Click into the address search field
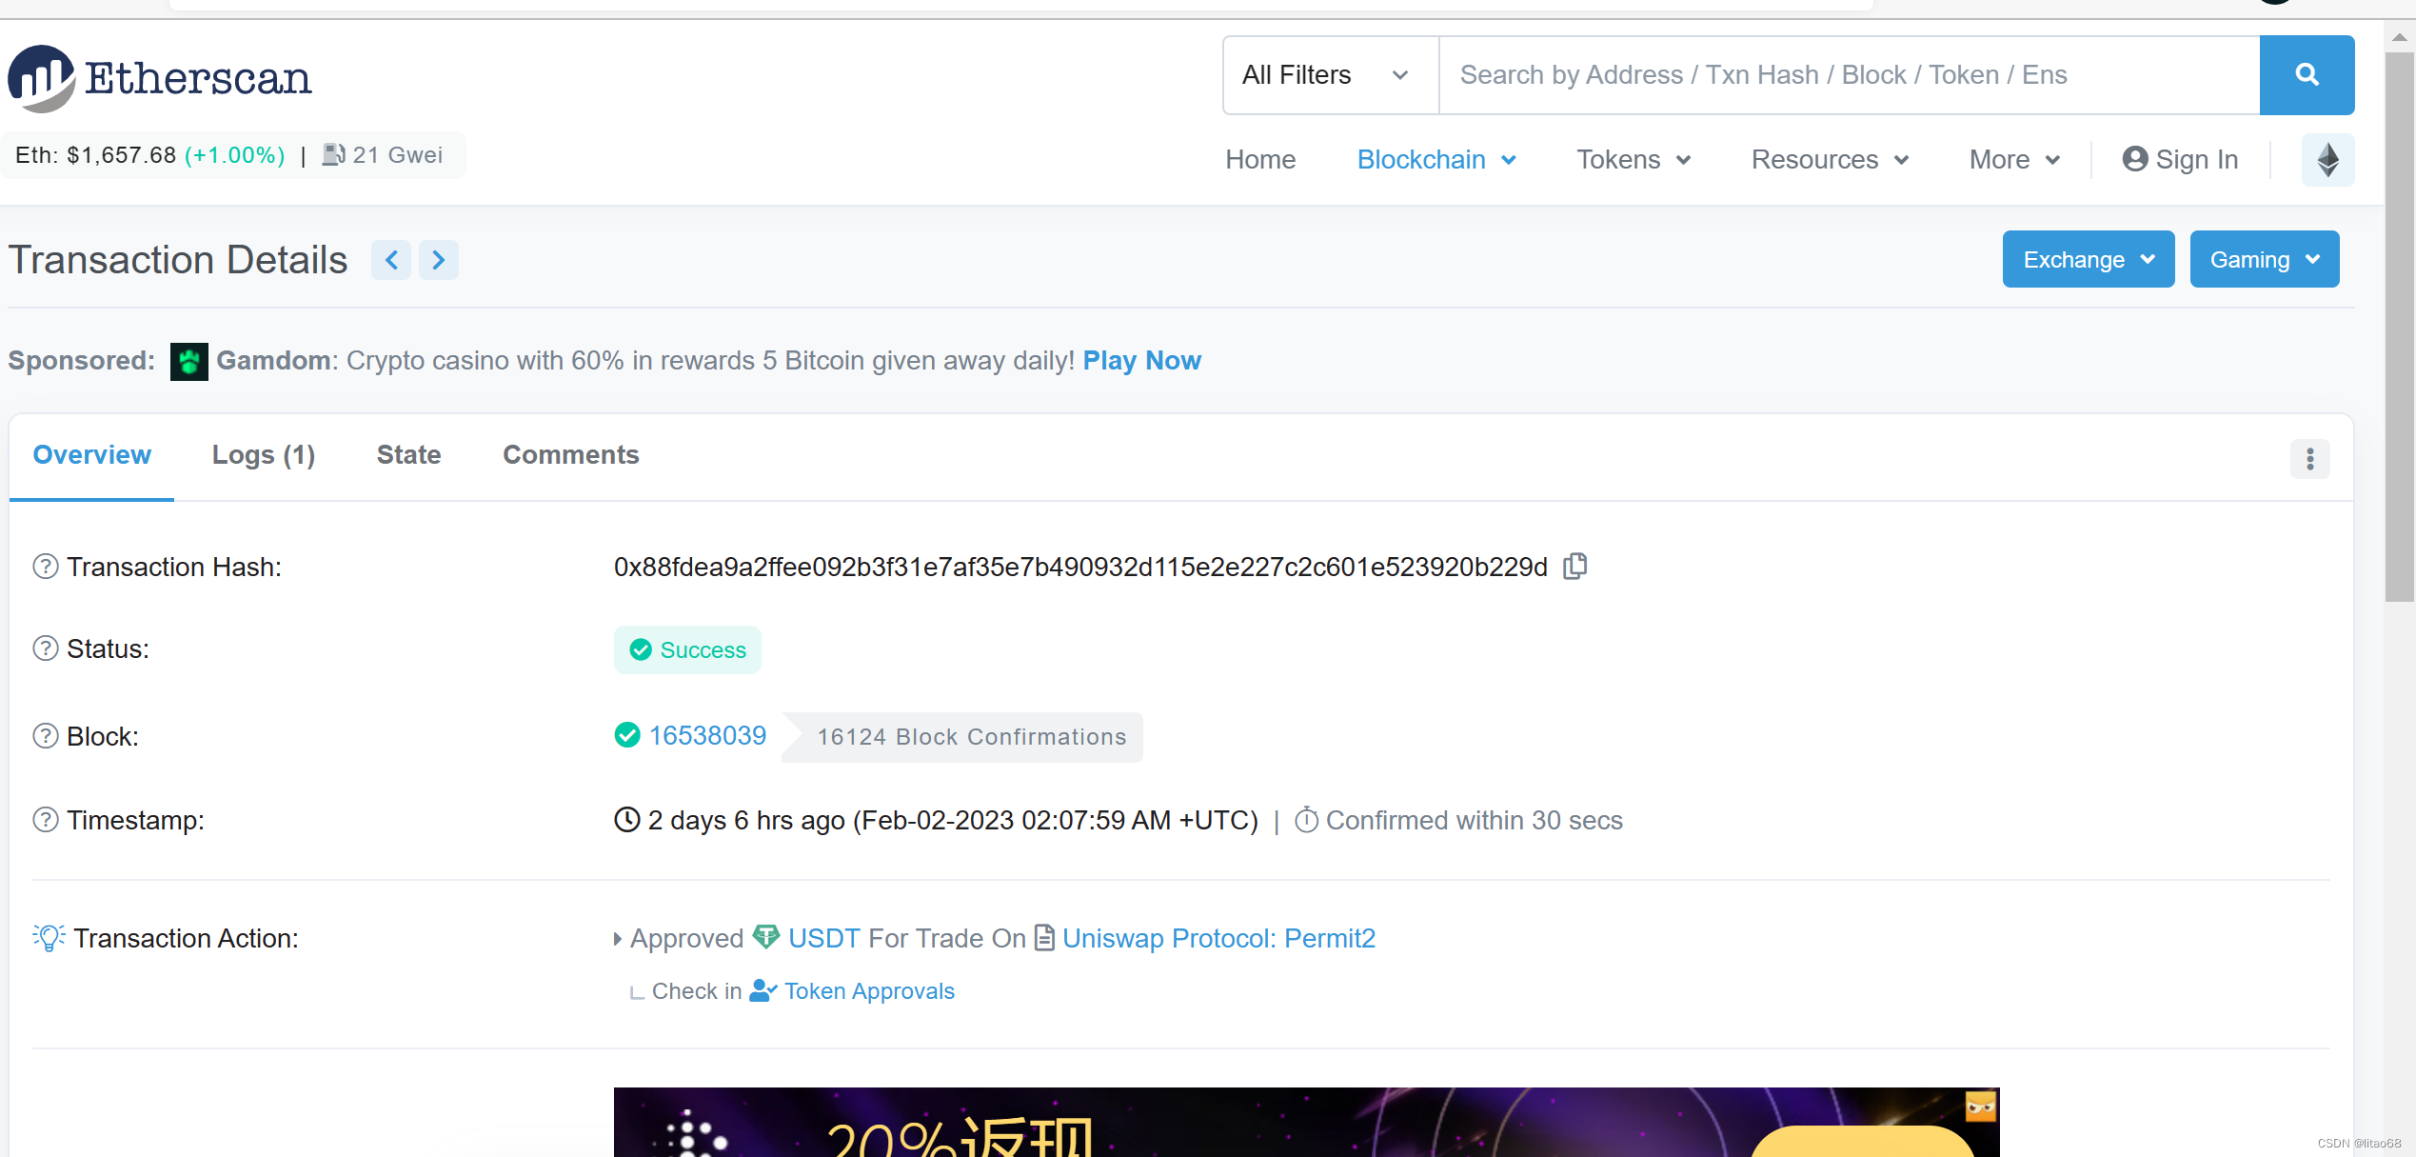The height and width of the screenshot is (1157, 2416). (1847, 74)
